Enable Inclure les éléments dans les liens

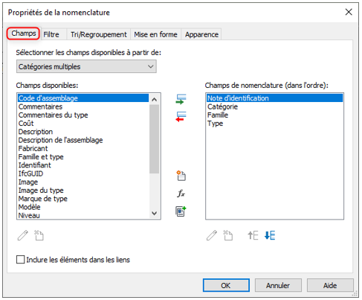pos(20,260)
